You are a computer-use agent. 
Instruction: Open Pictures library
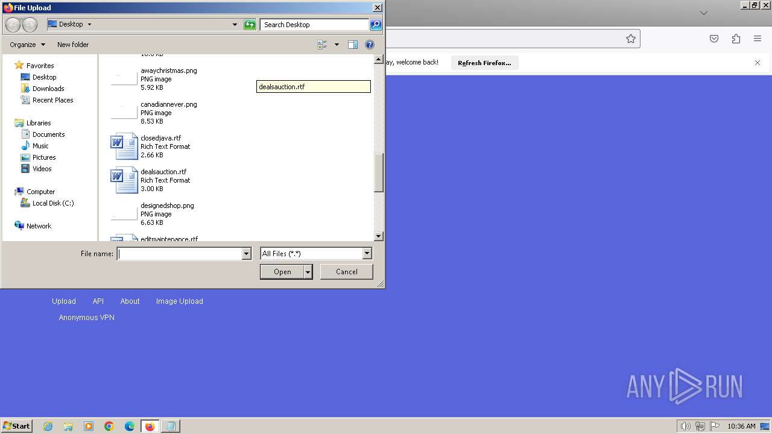pyautogui.click(x=44, y=157)
